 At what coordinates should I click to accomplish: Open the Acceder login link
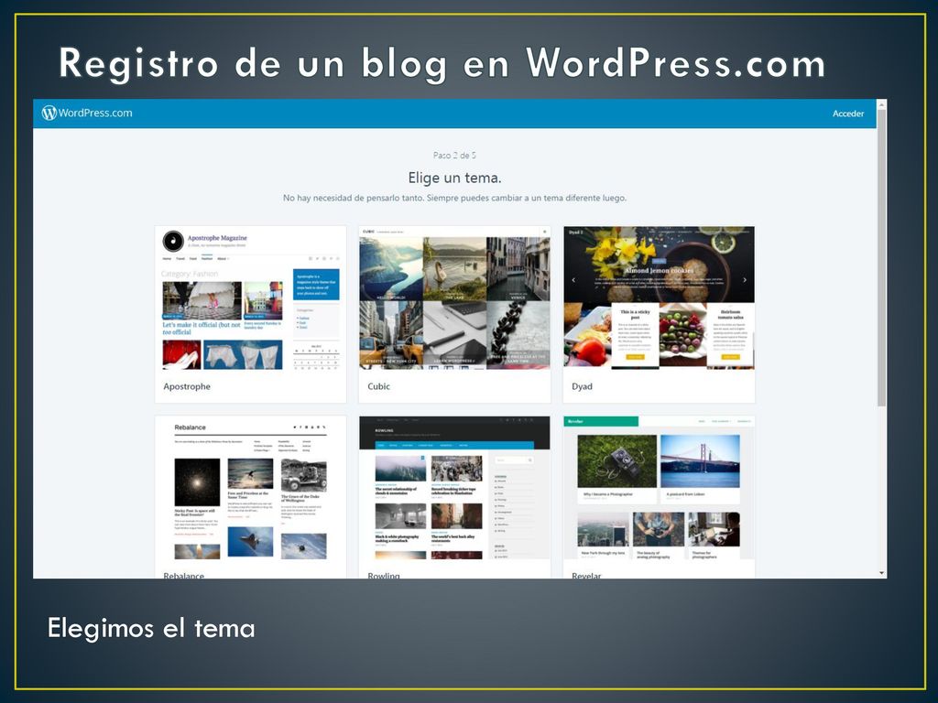click(x=847, y=114)
